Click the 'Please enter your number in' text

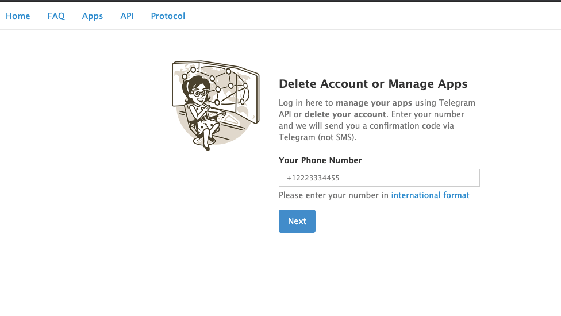point(333,195)
